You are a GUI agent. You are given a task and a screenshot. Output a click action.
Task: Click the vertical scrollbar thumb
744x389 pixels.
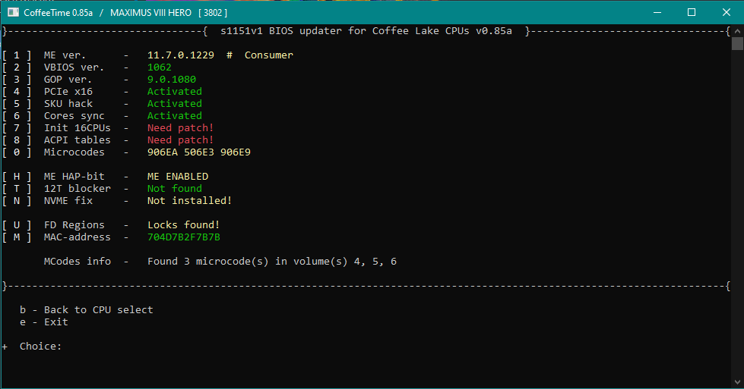(737, 43)
